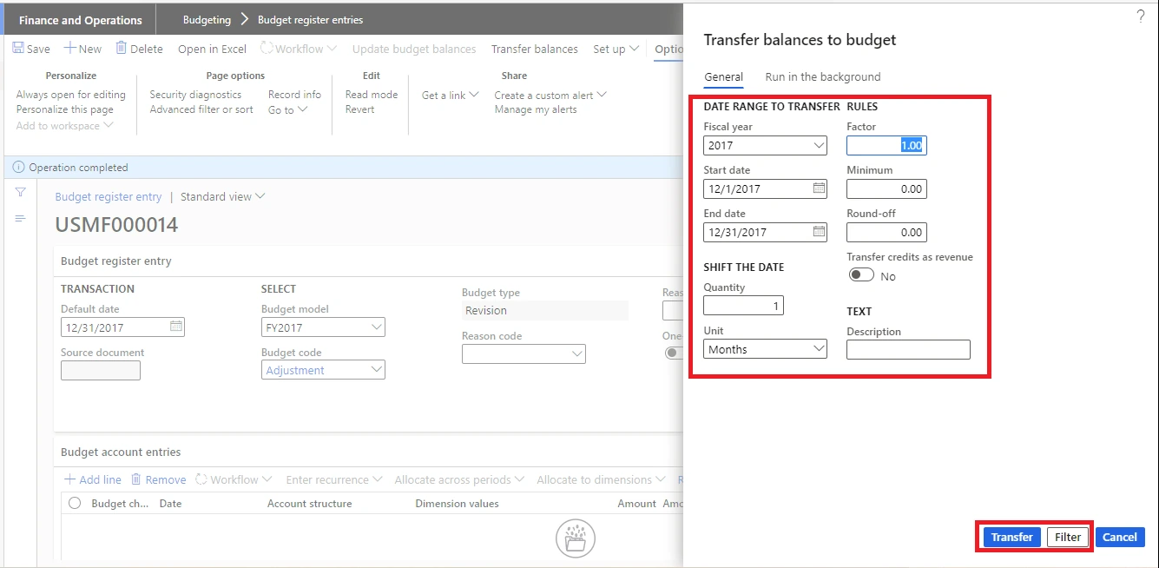Click the Cancel button

click(1119, 537)
